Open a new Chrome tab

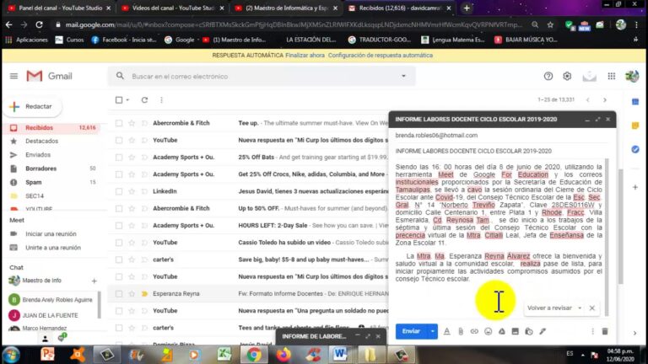pyautogui.click(x=467, y=8)
